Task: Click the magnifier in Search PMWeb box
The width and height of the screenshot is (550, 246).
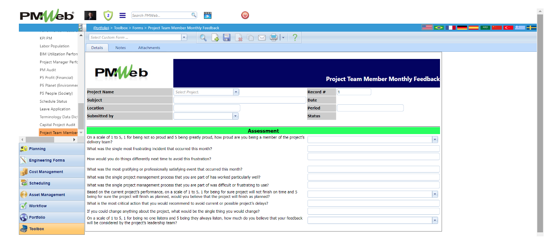Action: [194, 15]
